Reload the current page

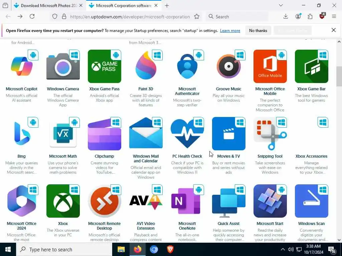pos(32,16)
